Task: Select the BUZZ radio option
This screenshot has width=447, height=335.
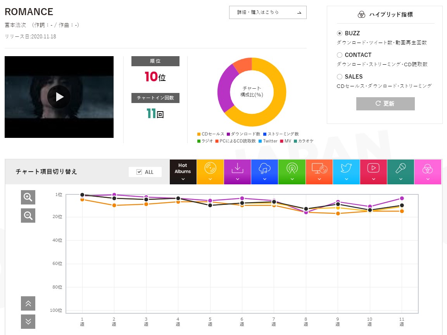Action: point(339,33)
